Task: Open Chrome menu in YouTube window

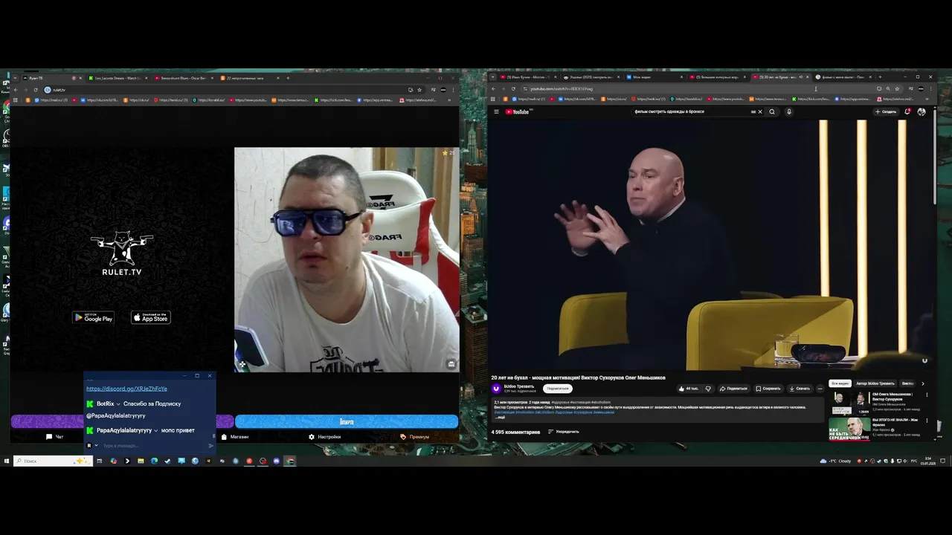Action: [930, 88]
